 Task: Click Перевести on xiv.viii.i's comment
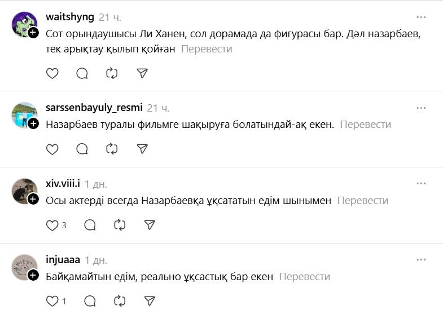coord(363,201)
